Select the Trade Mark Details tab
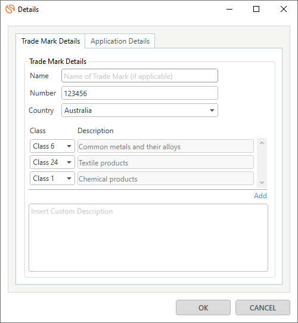Viewport: 298px width, 323px height. [51, 41]
